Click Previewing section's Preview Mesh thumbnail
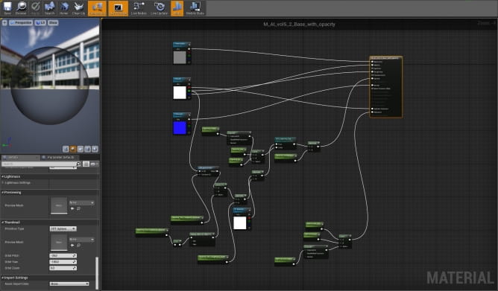 59,205
